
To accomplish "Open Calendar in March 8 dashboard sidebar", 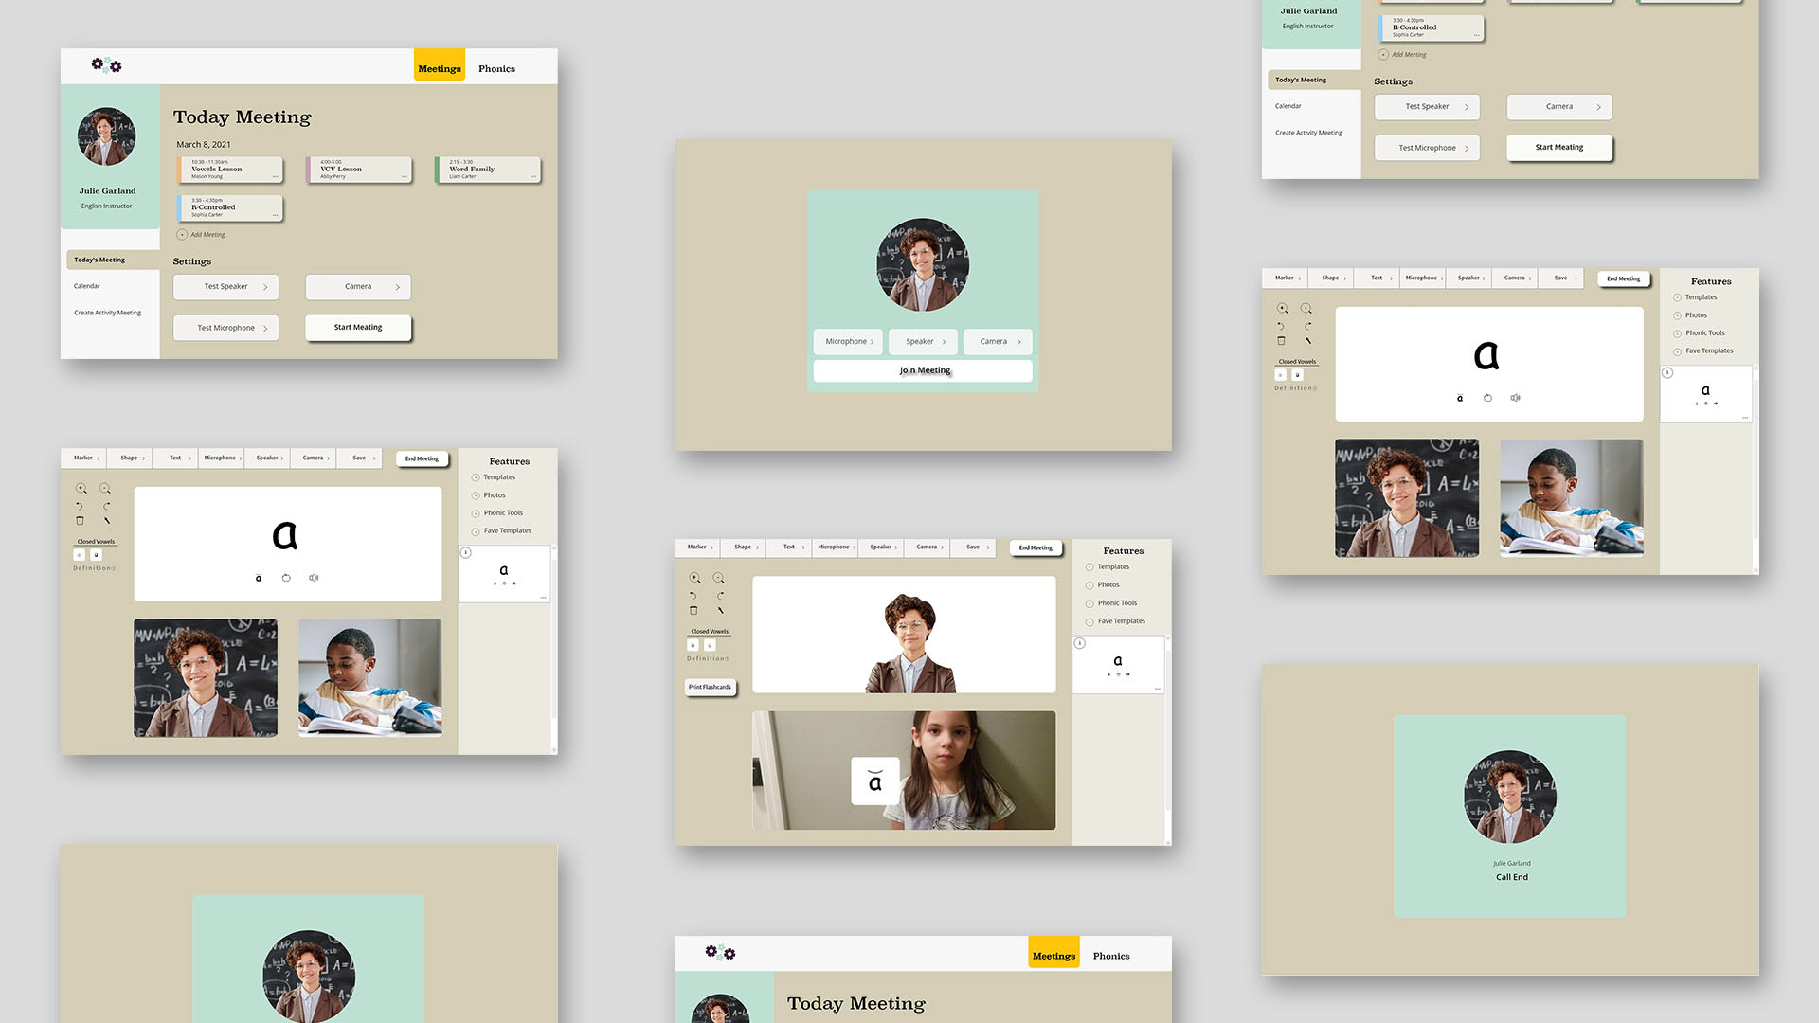I will pyautogui.click(x=87, y=286).
